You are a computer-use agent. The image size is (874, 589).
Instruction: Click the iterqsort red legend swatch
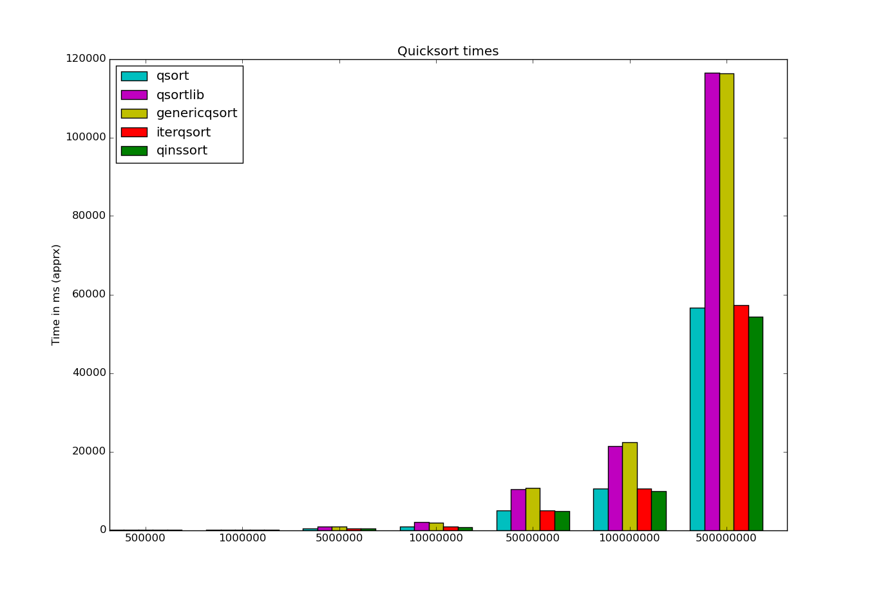(134, 132)
